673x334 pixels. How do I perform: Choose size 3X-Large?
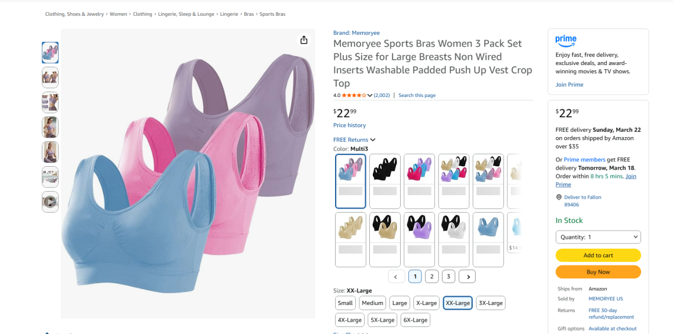(x=491, y=303)
